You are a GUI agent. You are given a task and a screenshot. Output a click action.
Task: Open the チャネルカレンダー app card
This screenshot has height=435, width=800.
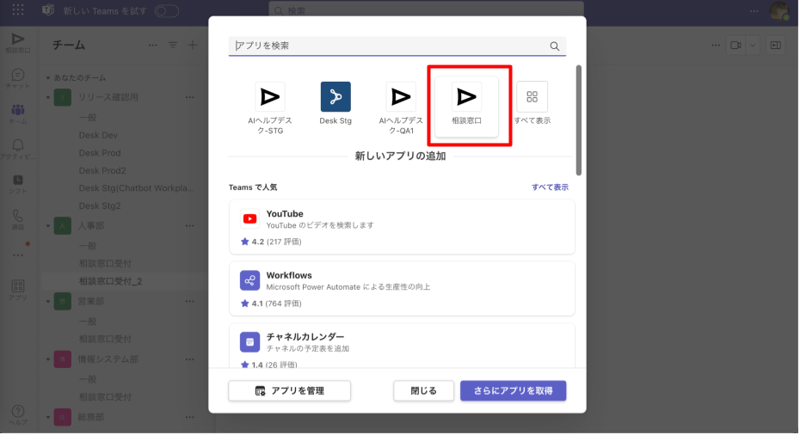coord(402,346)
